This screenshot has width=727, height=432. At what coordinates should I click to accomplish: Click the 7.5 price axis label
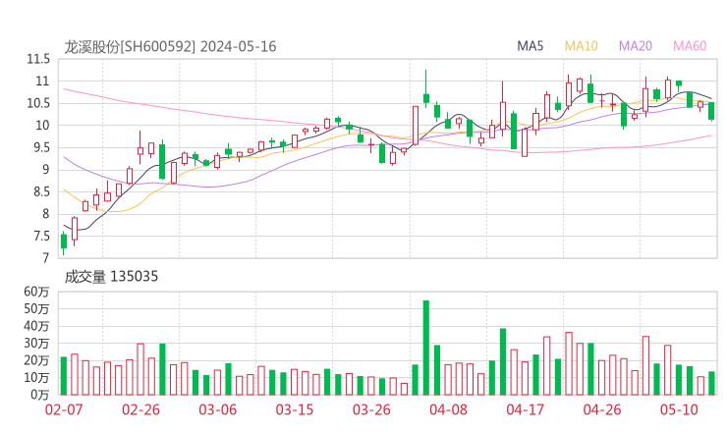click(x=41, y=237)
